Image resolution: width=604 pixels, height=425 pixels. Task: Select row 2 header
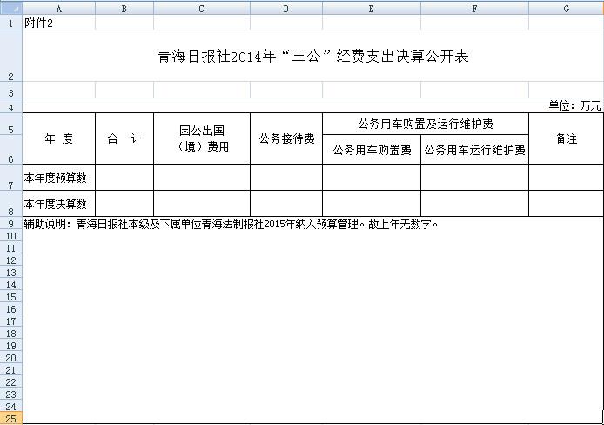pyautogui.click(x=11, y=56)
